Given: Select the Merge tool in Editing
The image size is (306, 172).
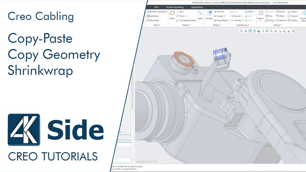Looking at the screenshot, I should 270,20.
